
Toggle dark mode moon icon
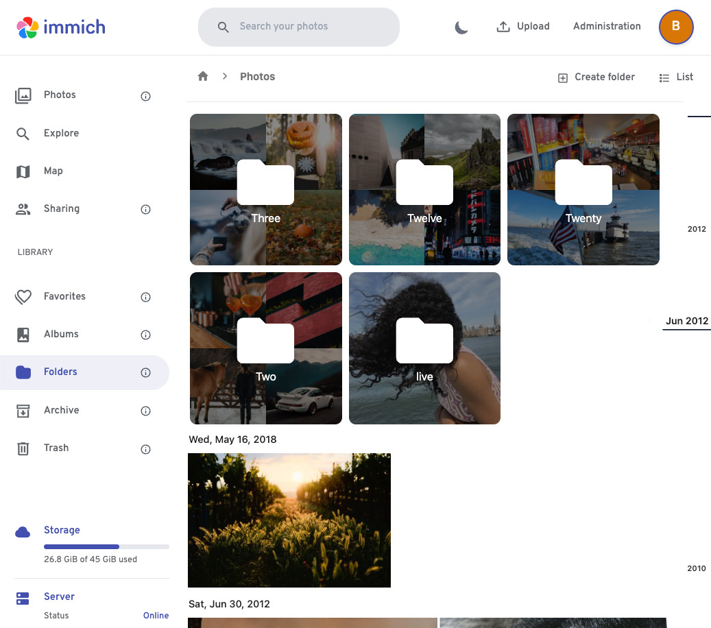[x=461, y=27]
